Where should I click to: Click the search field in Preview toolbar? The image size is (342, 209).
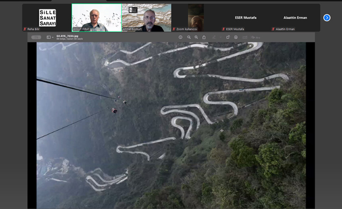click(x=255, y=38)
